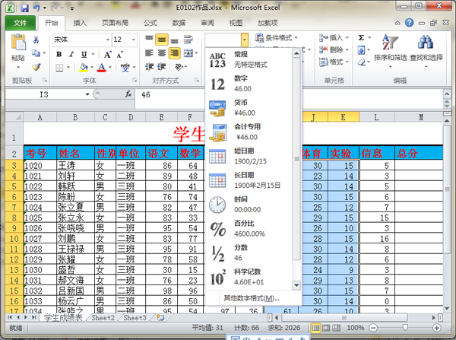Open Conditional Formatting menu

click(277, 38)
